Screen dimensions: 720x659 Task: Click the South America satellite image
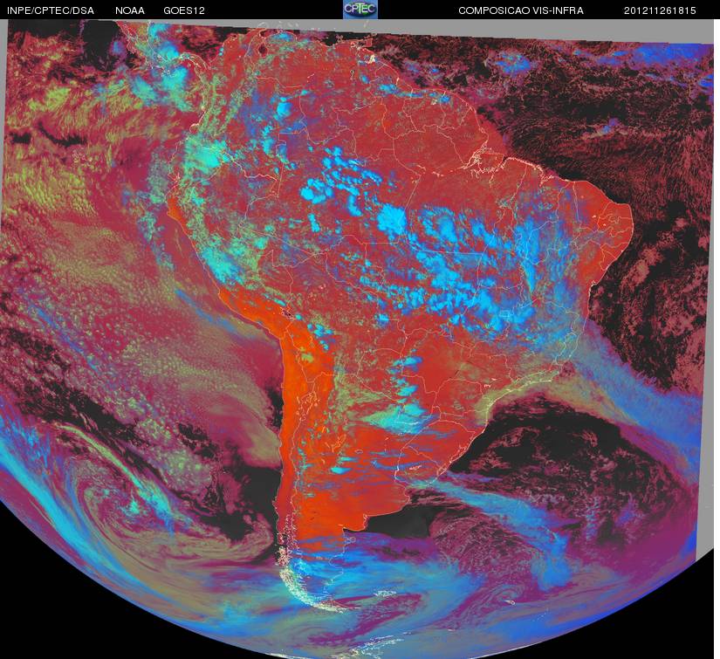(357, 339)
